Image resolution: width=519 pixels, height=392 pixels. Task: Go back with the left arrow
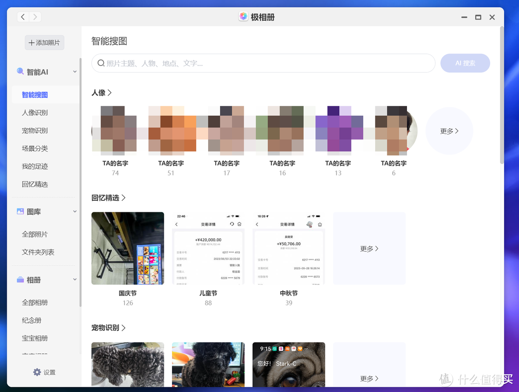tap(23, 17)
